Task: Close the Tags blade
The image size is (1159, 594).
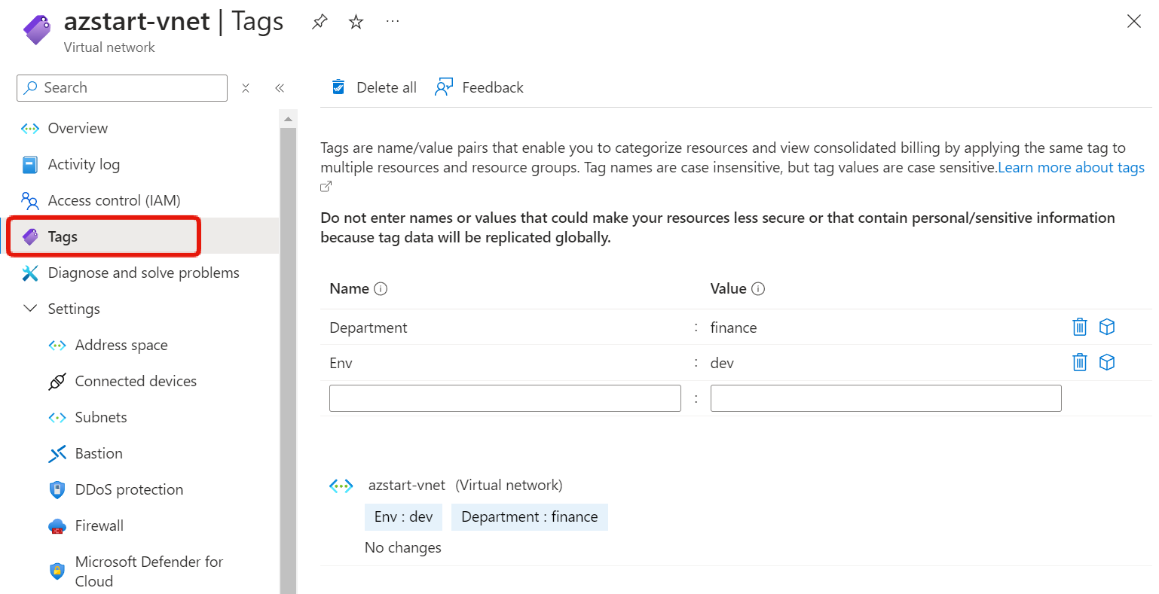Action: 1133,21
